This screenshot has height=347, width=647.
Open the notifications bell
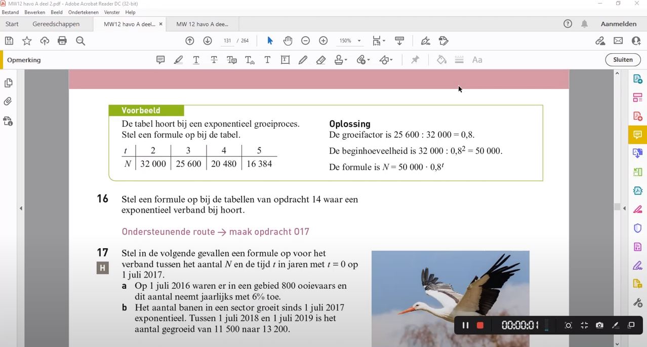[584, 24]
